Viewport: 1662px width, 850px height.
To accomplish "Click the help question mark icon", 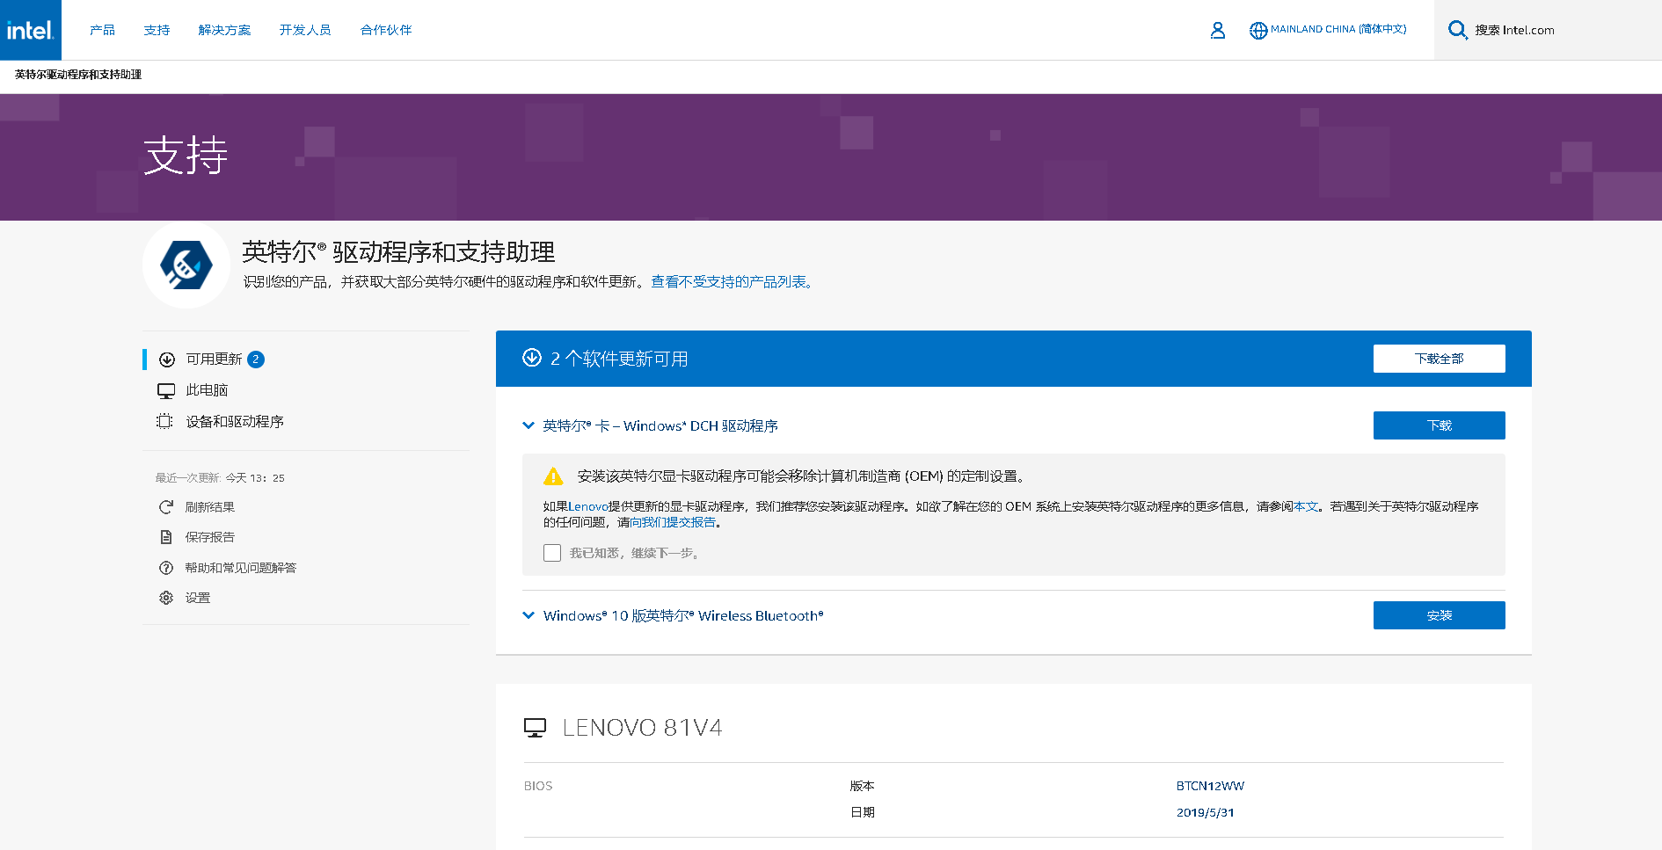I will (x=165, y=568).
